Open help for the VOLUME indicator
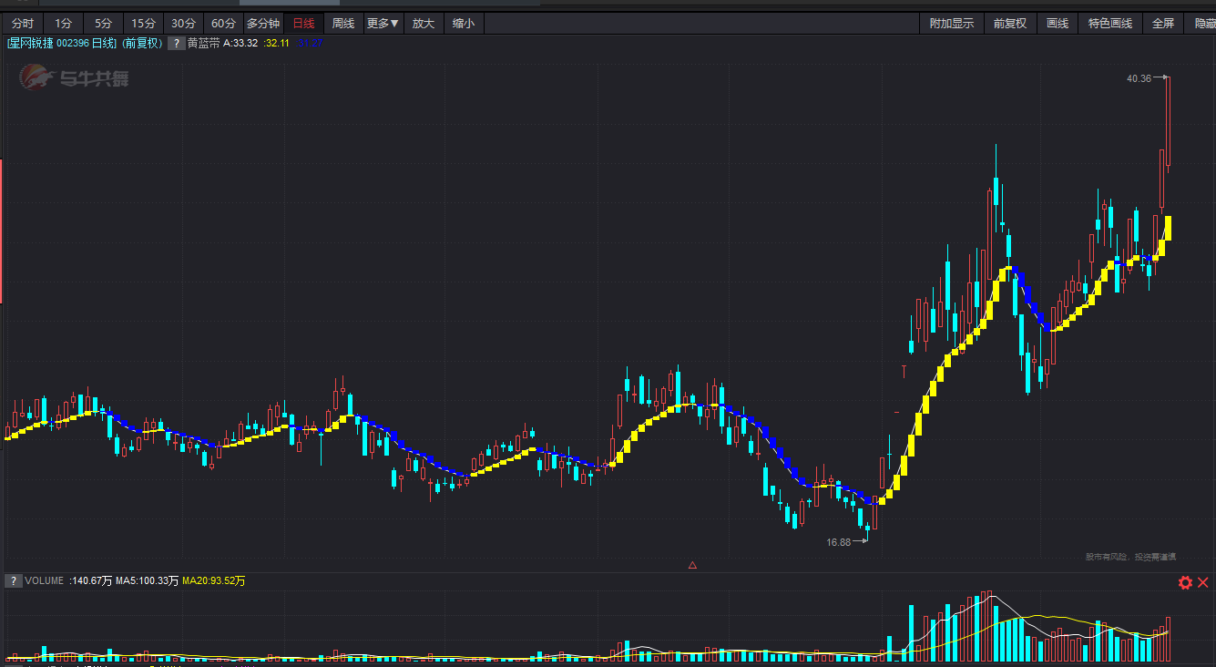 (x=14, y=580)
